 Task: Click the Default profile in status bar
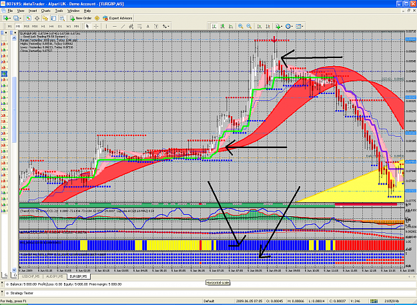(x=209, y=301)
